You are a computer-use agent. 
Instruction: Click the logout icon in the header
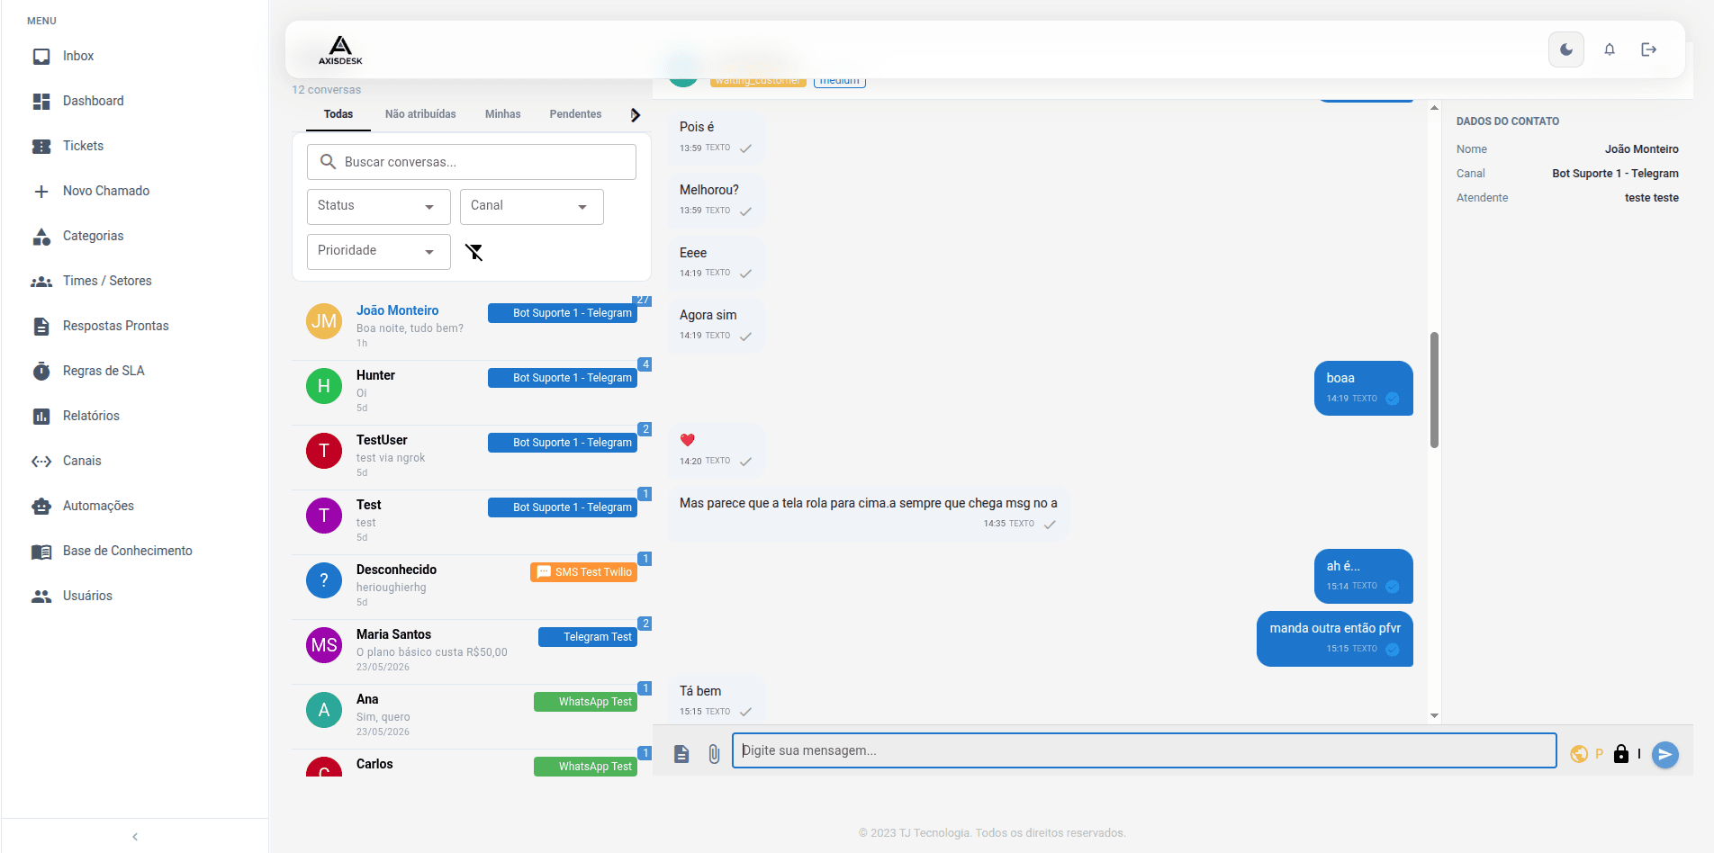(x=1649, y=49)
